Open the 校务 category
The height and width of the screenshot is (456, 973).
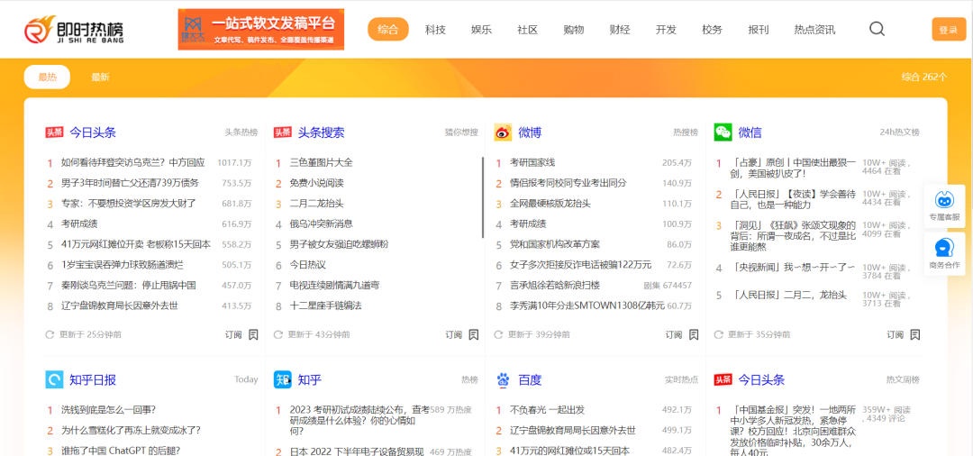point(713,29)
